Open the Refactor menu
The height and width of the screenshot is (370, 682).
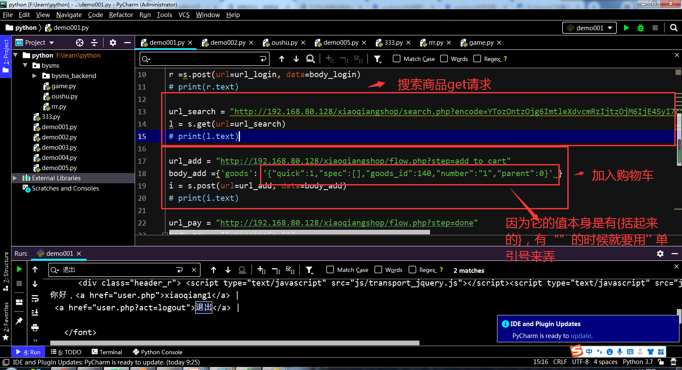point(121,15)
